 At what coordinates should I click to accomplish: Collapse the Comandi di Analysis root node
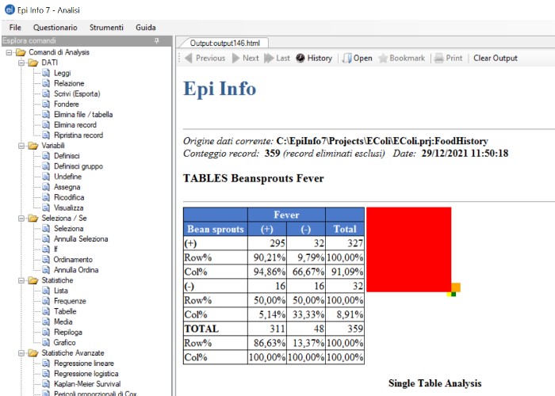click(x=9, y=52)
